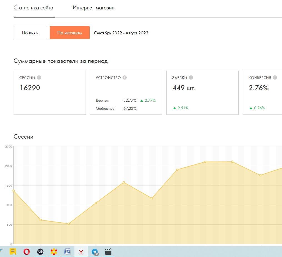282x257 pixels.
Task: Click the chart point just above the 1500 gridline
Action: pos(124,182)
